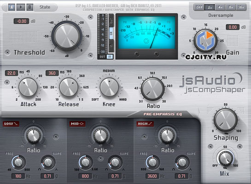Toggle the X button in the LOW band section
The height and width of the screenshot is (184, 251).
56,137
